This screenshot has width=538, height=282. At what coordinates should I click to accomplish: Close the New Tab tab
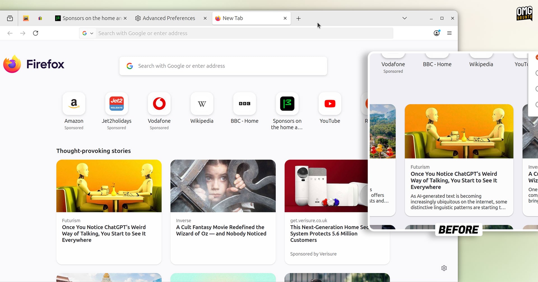coord(285,18)
